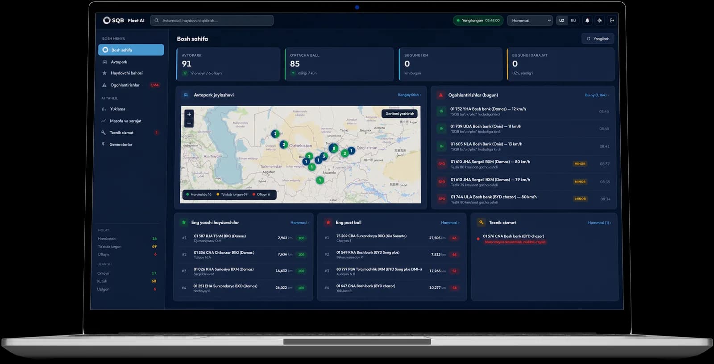The width and height of the screenshot is (714, 364).
Task: Switch language to RU
Action: click(573, 21)
